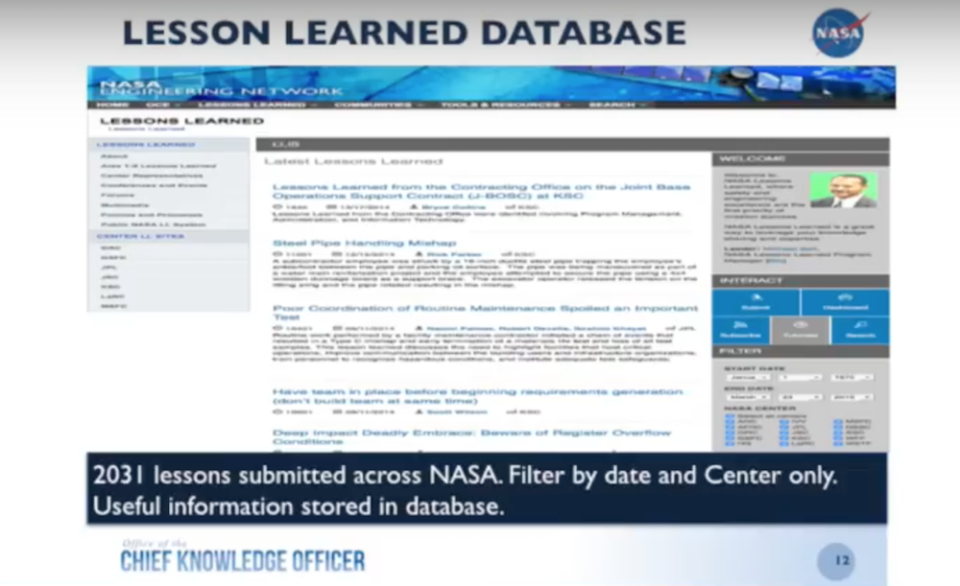
Task: Open Forums in the sidebar
Action: (117, 195)
